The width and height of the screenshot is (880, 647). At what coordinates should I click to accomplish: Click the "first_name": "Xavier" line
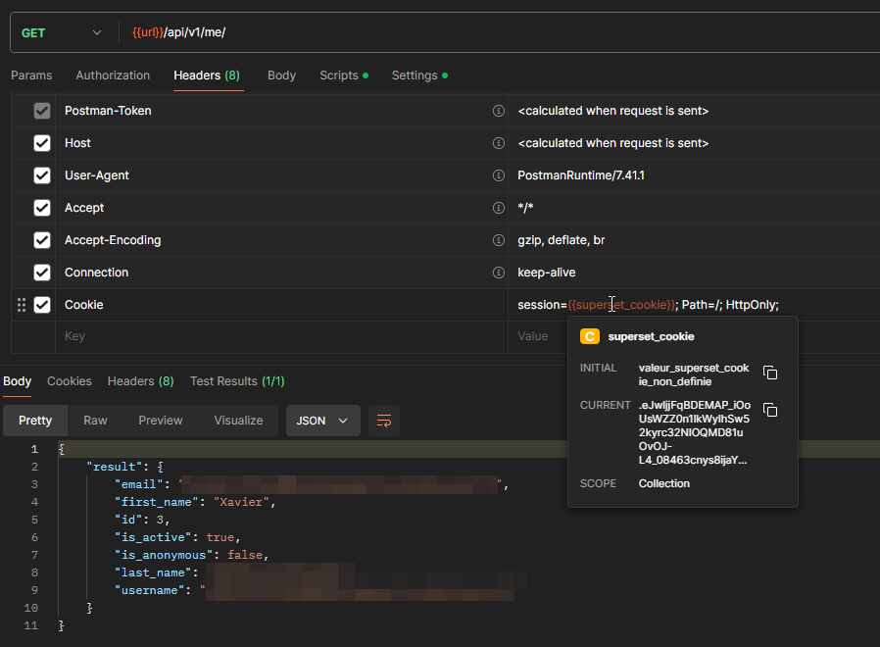point(195,502)
